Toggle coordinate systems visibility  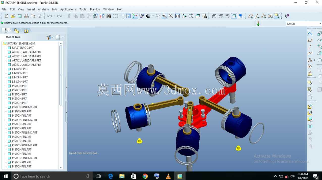coord(270,16)
